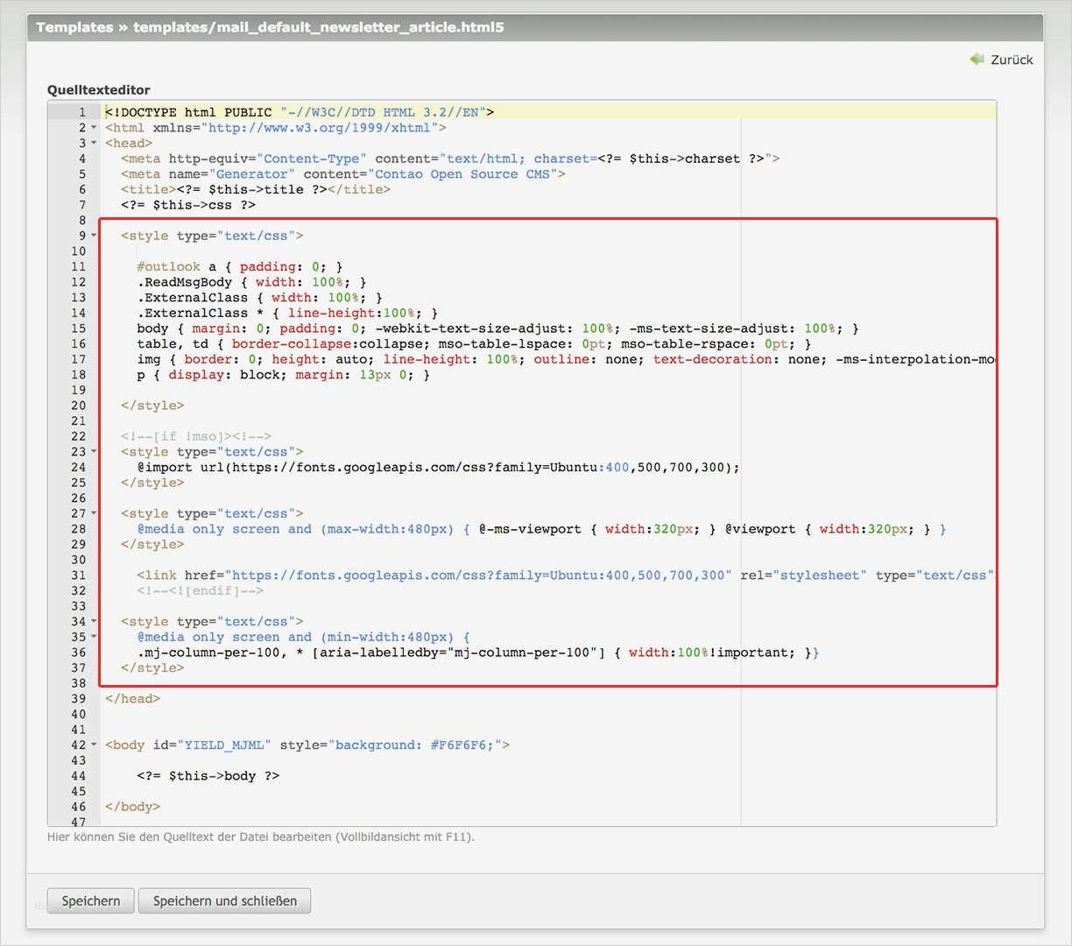Click the Templates breadcrumb in the header
This screenshot has height=946, width=1072.
(74, 27)
